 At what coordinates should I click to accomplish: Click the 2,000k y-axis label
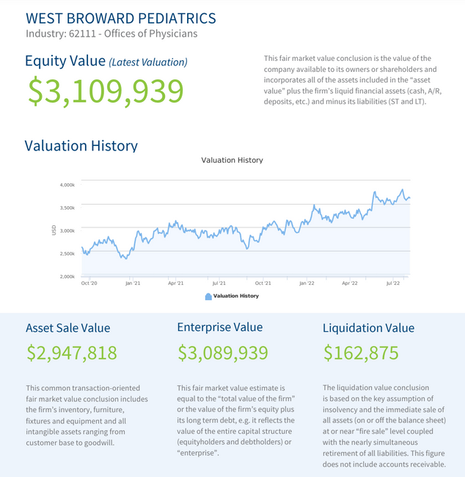[67, 277]
